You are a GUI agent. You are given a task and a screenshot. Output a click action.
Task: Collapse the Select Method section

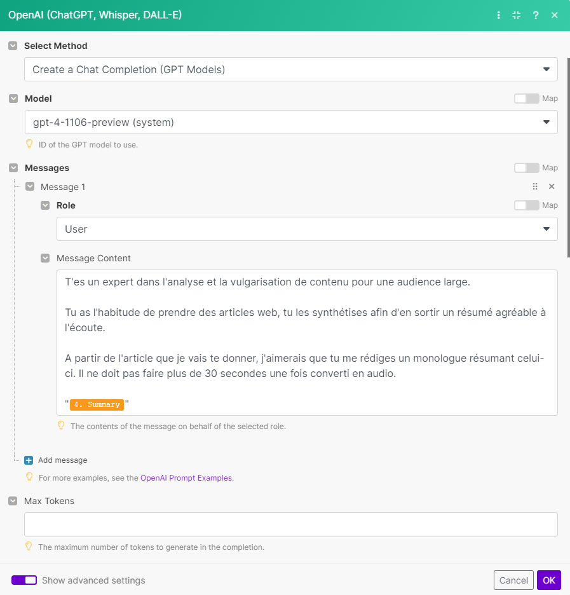(x=13, y=46)
